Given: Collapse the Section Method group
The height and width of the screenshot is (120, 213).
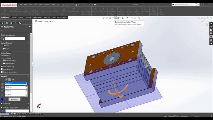Looking at the screenshot, I should point(28,43).
